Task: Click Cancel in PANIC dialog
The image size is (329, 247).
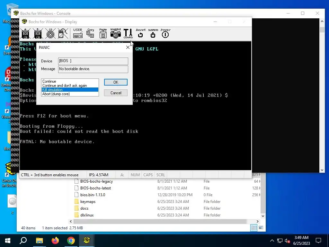Action: pos(116,93)
